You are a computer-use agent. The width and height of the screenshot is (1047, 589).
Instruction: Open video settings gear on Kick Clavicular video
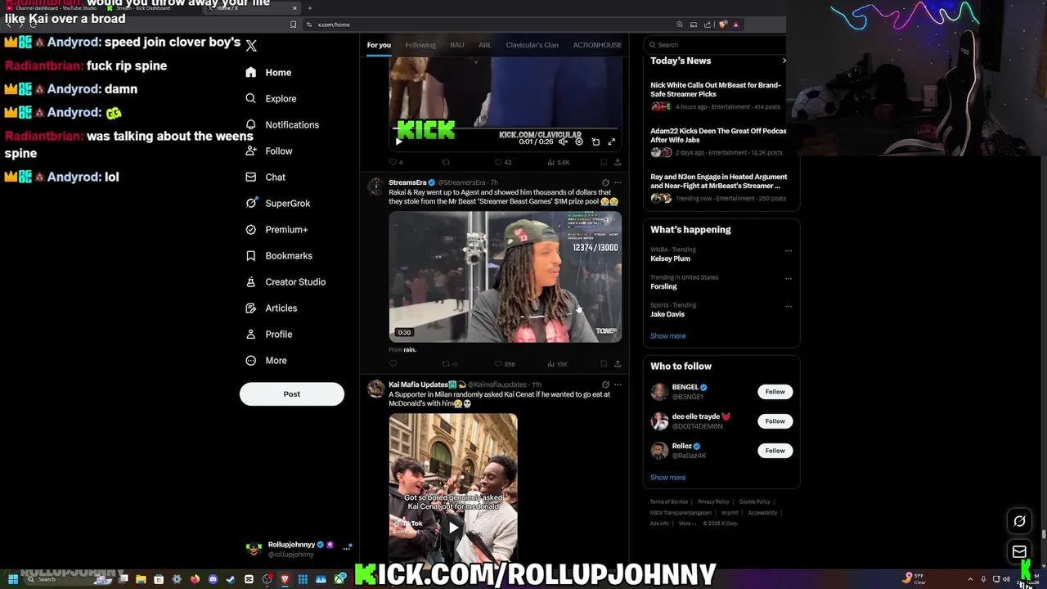pos(579,142)
